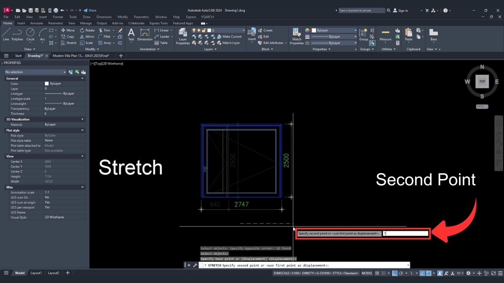Click the Save icon in quick access toolbar
The image size is (504, 283).
31,10
